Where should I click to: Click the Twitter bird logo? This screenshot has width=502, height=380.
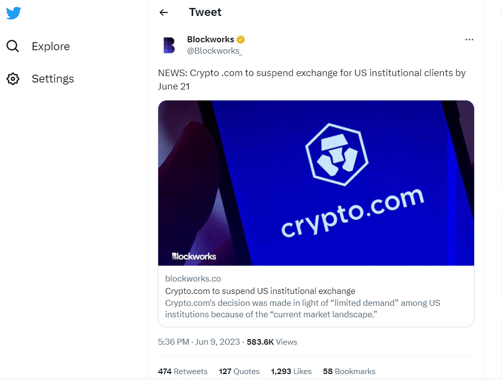tap(13, 13)
